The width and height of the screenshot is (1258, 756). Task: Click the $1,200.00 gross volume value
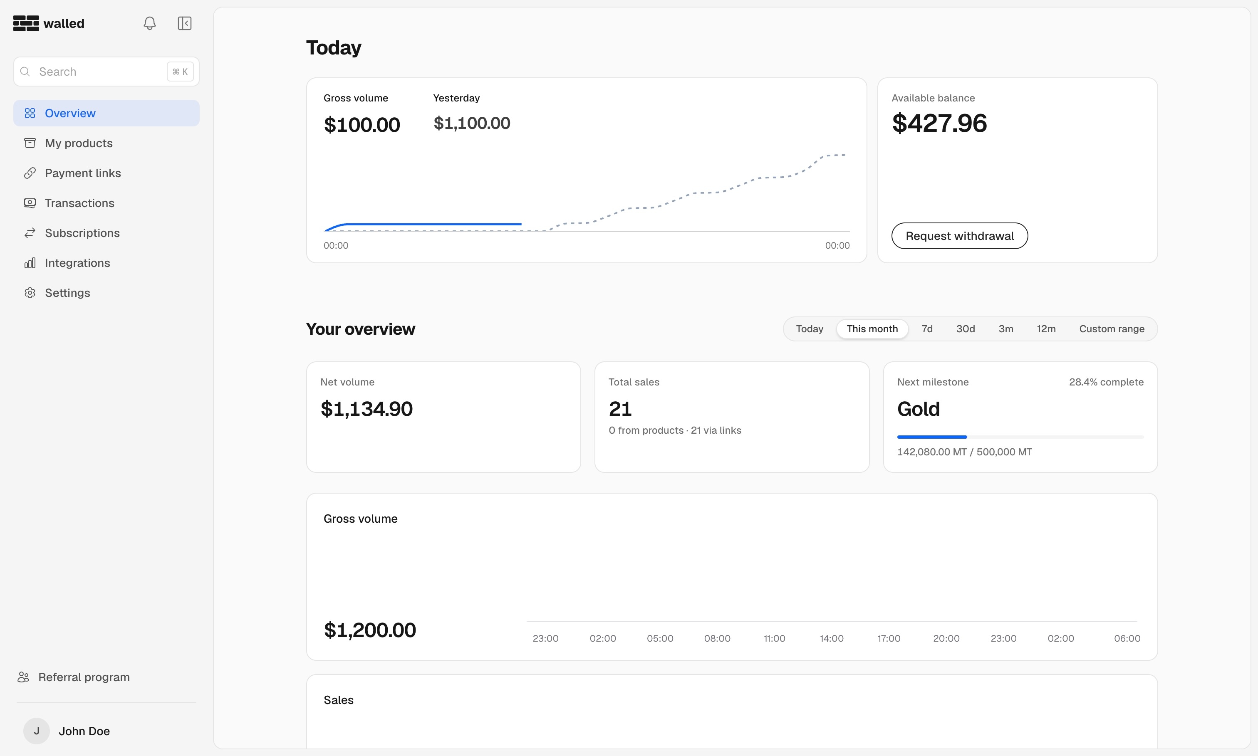[370, 630]
